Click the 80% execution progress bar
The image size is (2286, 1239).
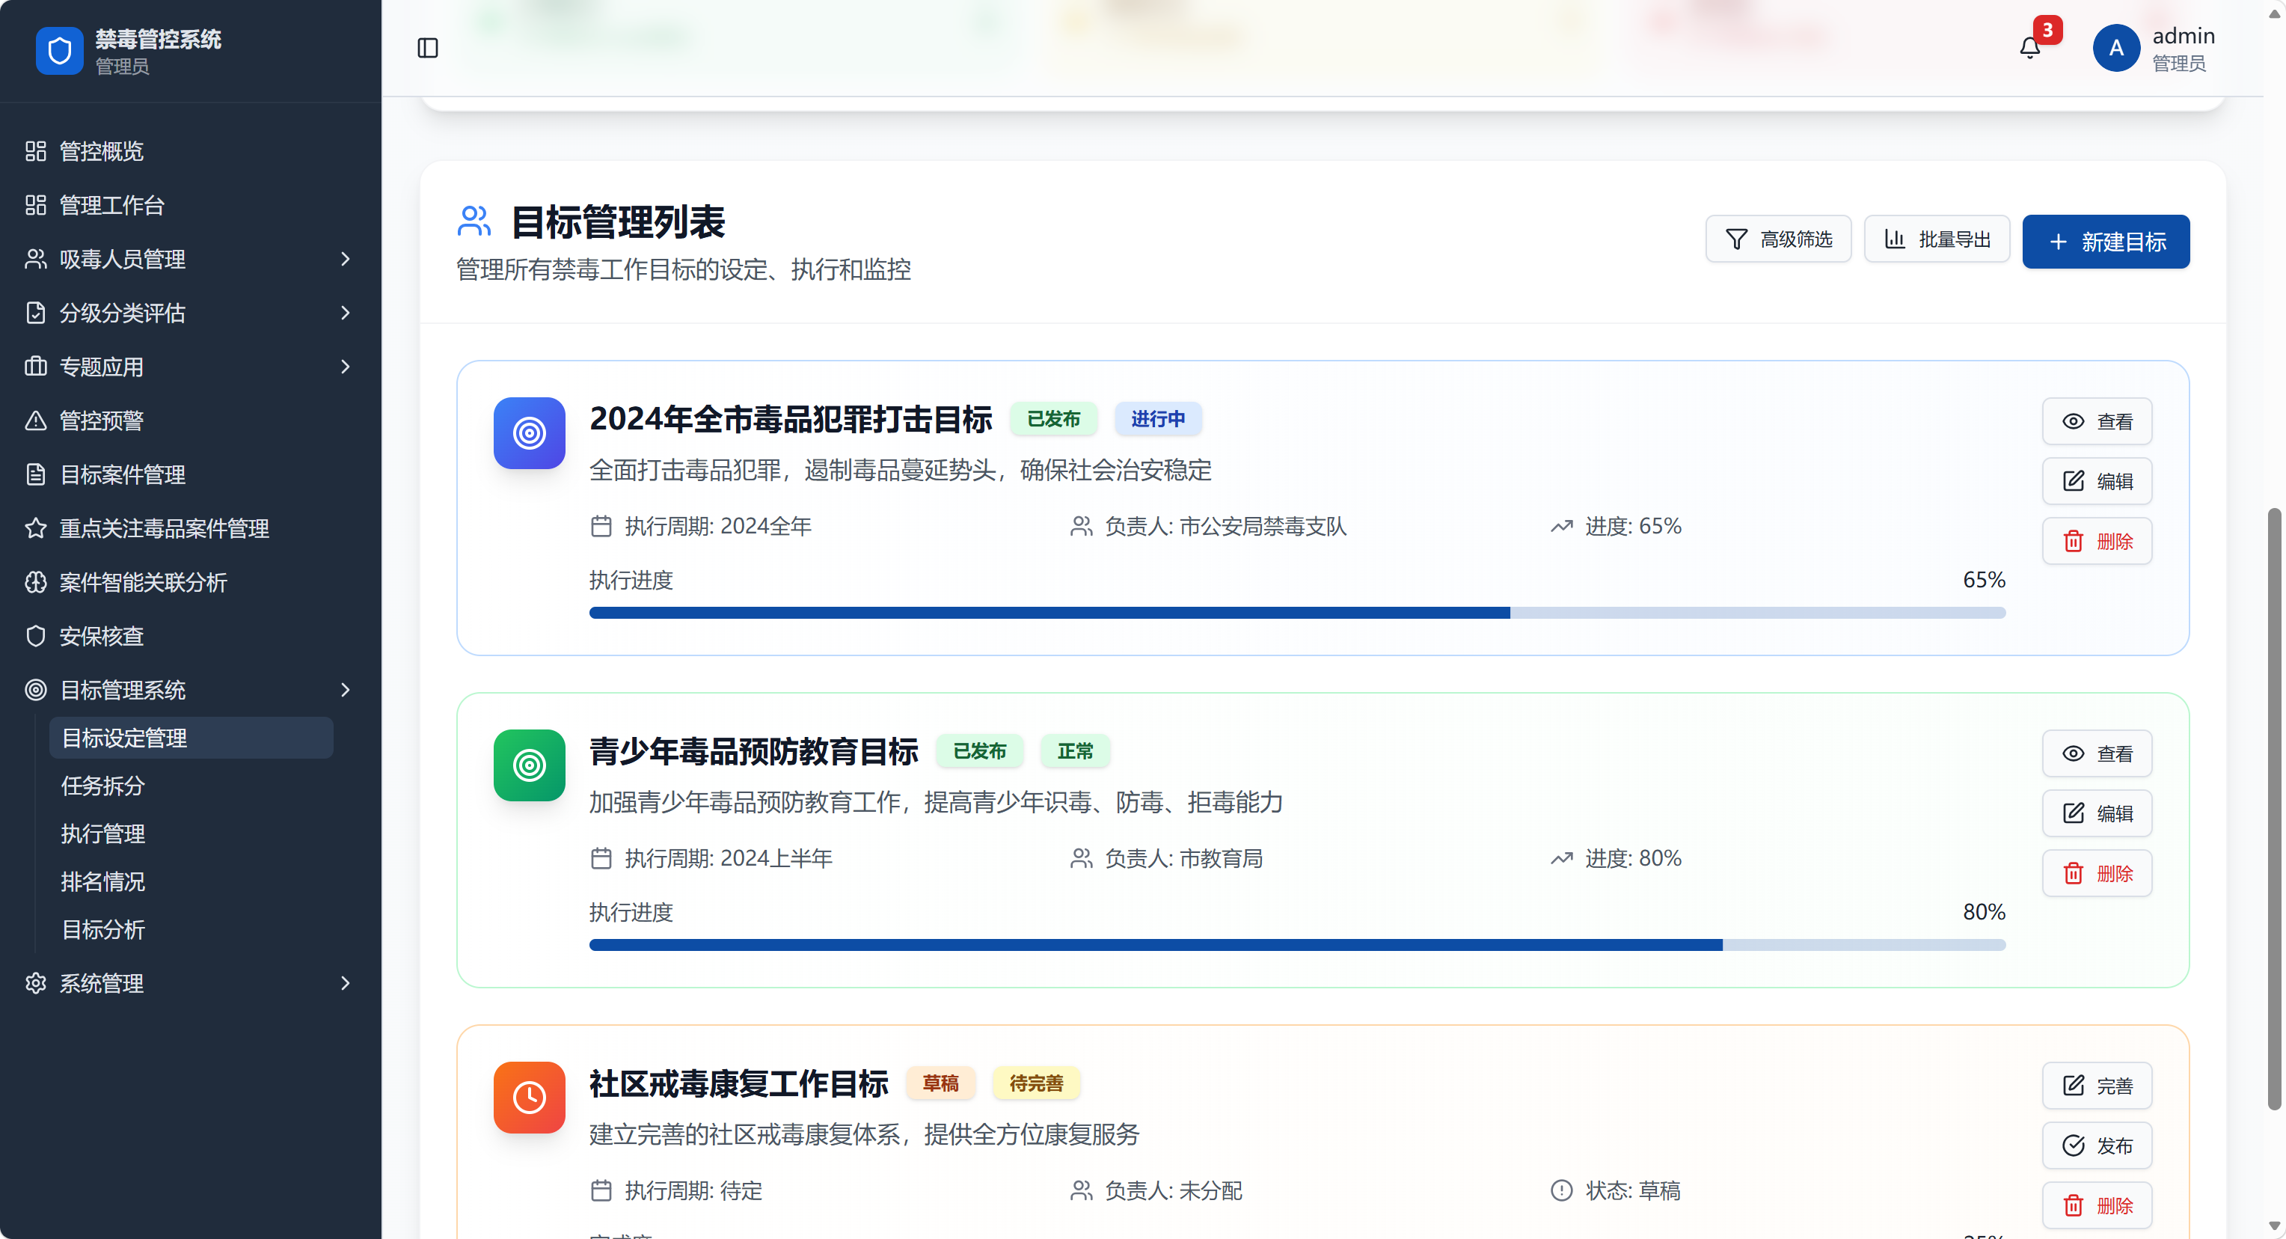click(x=1297, y=945)
